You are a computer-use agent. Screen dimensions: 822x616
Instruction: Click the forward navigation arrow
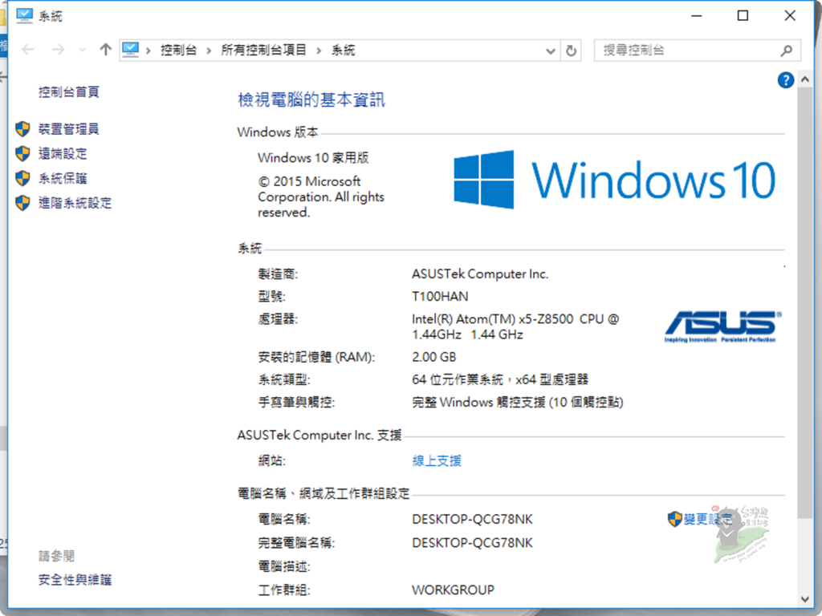[58, 50]
